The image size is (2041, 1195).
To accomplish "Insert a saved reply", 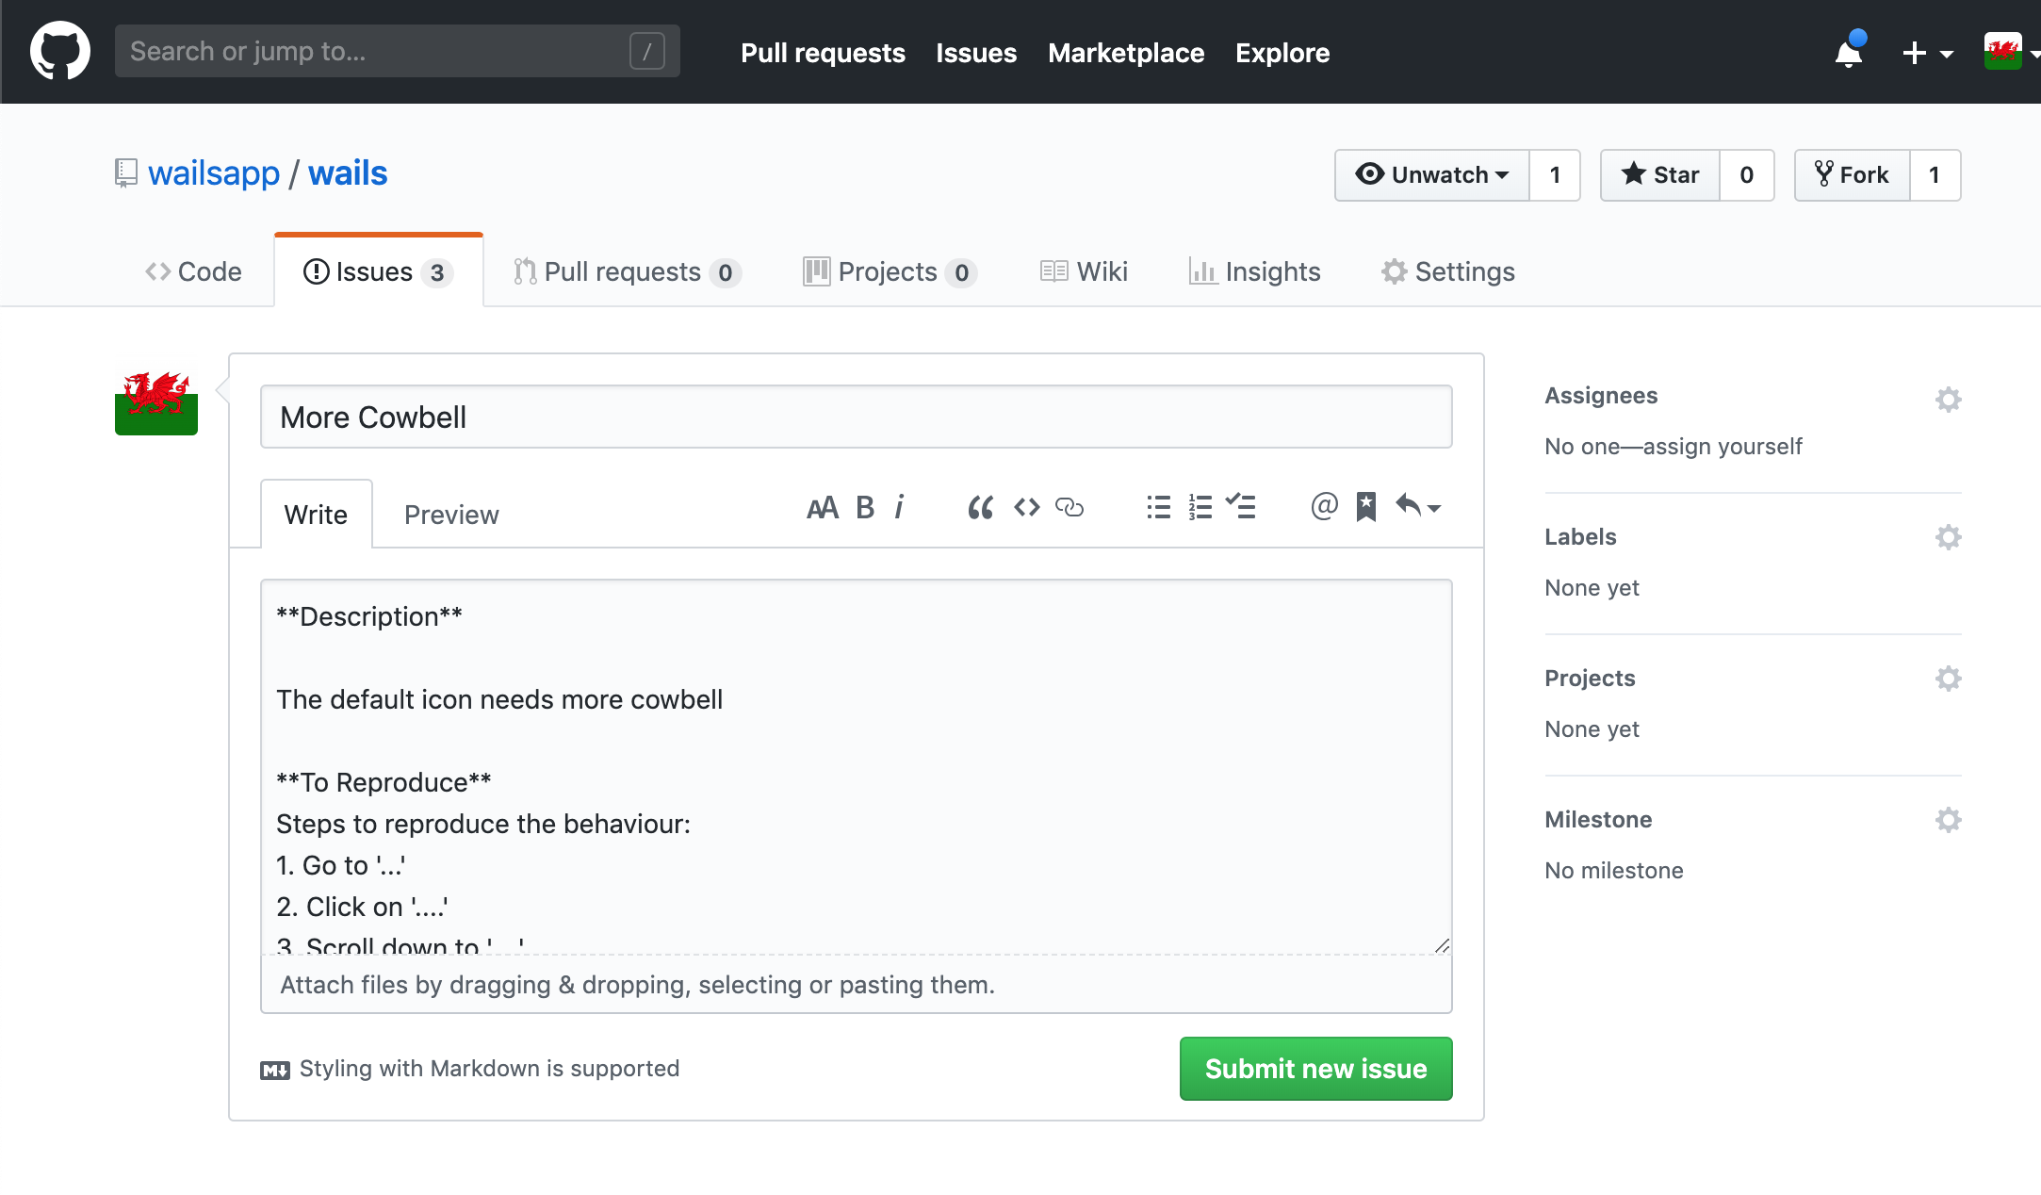I will tap(1365, 507).
